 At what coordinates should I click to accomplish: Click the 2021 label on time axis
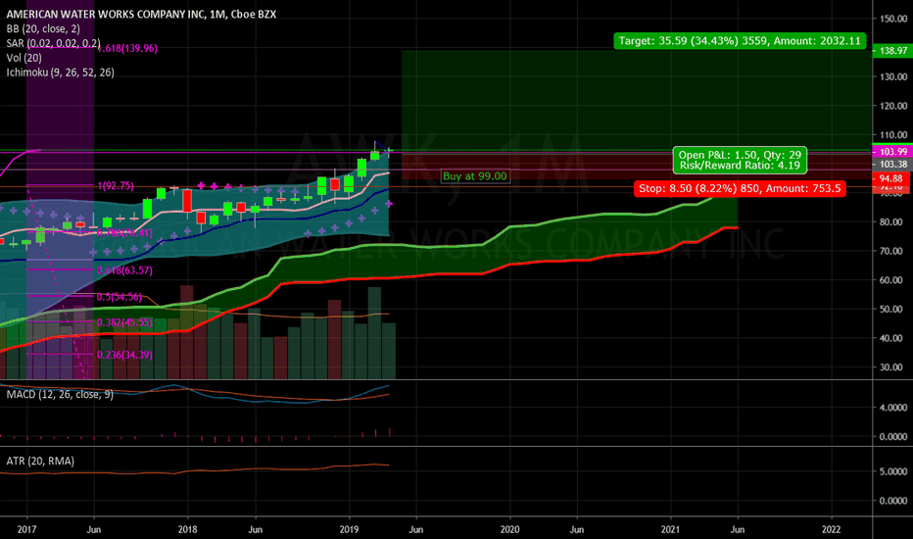[671, 529]
